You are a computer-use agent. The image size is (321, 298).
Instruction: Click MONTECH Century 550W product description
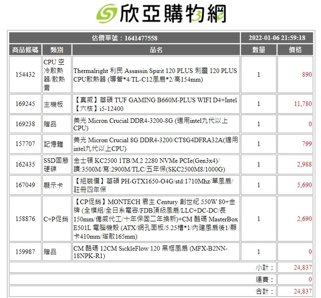click(x=156, y=219)
